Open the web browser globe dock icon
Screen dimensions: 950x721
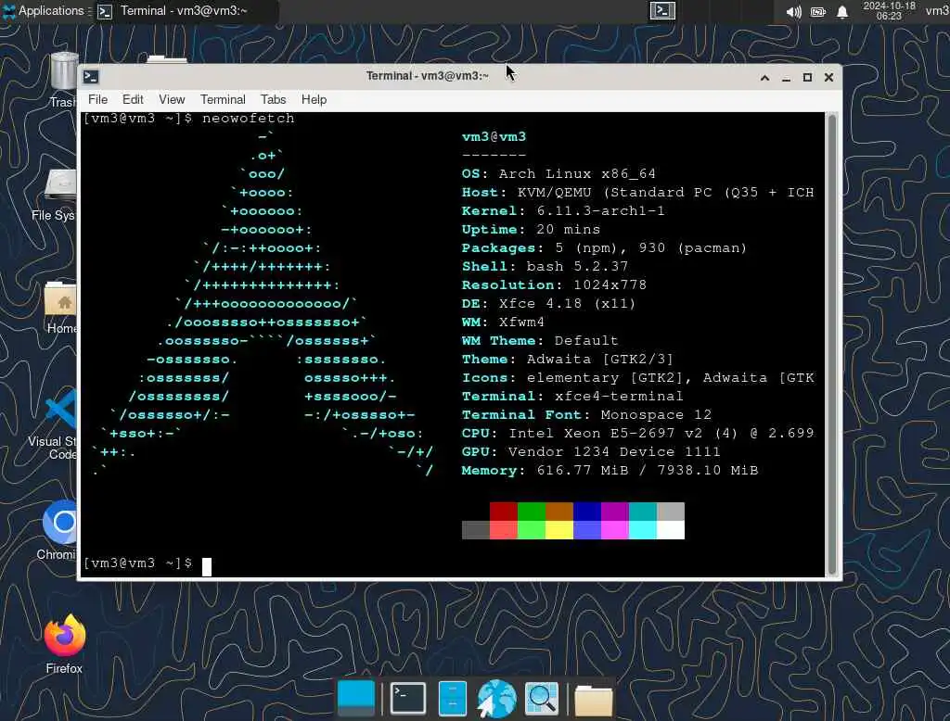tap(497, 699)
